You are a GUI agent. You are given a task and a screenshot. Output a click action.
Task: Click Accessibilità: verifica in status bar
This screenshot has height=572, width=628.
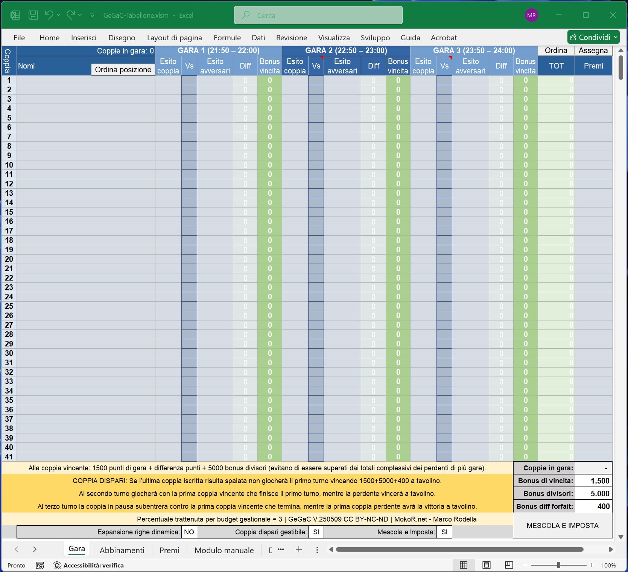[89, 565]
